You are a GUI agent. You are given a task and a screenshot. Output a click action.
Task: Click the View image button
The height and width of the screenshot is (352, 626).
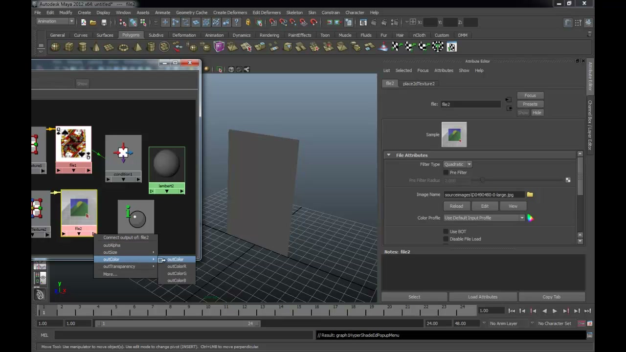coord(513,206)
